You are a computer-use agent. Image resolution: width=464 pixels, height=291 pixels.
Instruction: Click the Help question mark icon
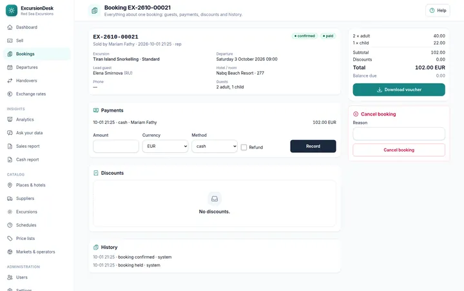click(432, 10)
